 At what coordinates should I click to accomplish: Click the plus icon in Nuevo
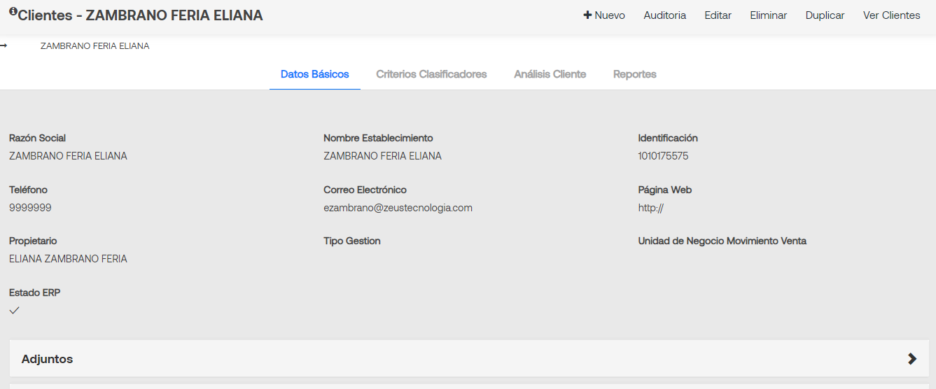587,15
